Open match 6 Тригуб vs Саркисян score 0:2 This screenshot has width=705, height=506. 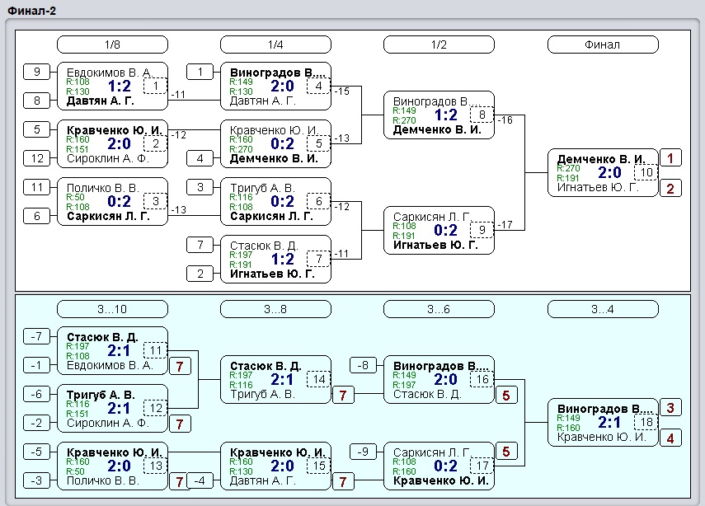pyautogui.click(x=275, y=201)
